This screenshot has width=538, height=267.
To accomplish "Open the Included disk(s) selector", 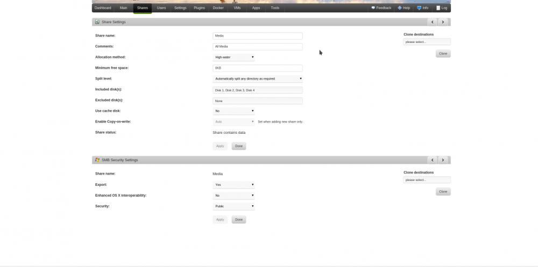I will pos(258,90).
